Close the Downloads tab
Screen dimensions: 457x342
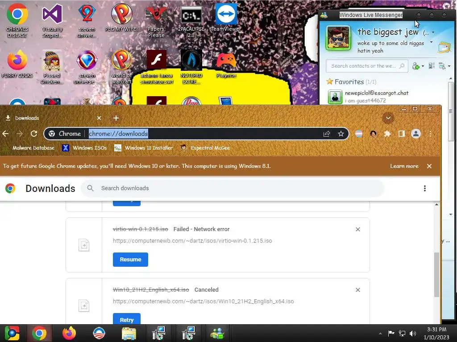99,118
